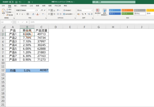The width and height of the screenshot is (154, 107).
Task: Open the Name Box dropdown arrow
Action: tap(11, 22)
